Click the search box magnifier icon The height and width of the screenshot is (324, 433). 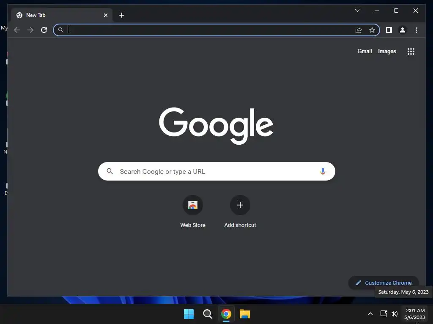[110, 171]
